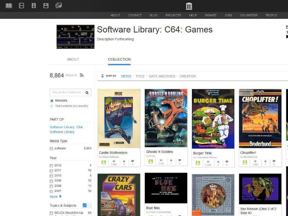Open ABOUT in the top navigation
Screen dimensions: 288x216
115,15
